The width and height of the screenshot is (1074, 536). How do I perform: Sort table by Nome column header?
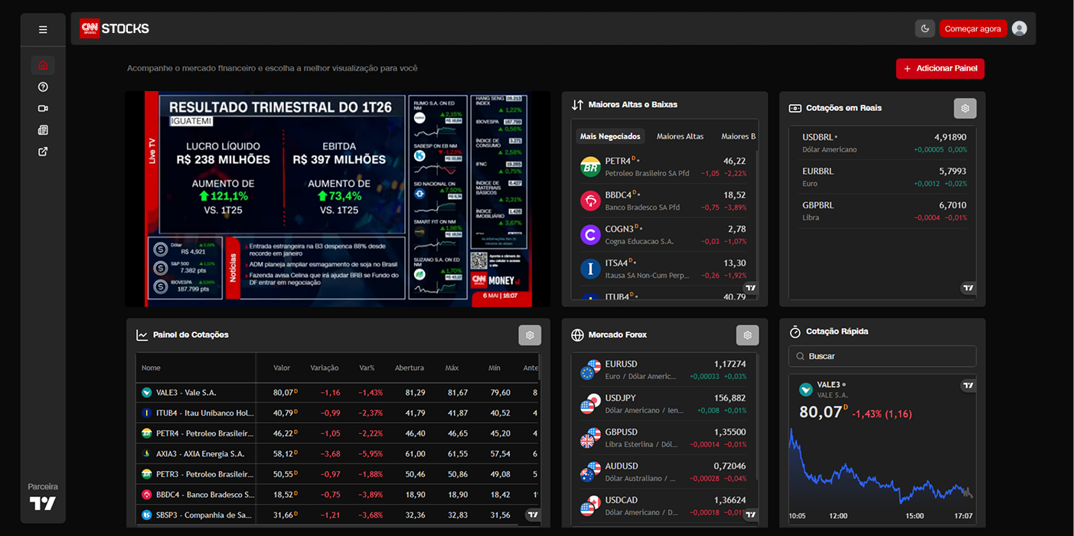click(151, 368)
